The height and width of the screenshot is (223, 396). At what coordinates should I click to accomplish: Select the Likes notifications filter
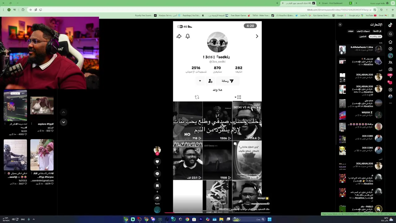click(x=363, y=31)
